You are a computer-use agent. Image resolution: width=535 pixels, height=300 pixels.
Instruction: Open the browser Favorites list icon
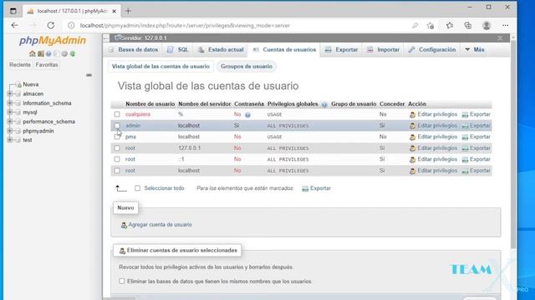450,26
